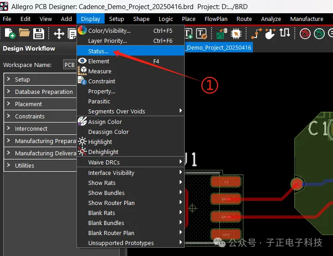Click the Assign Color palette icon
This screenshot has height=256, width=333.
(82, 121)
